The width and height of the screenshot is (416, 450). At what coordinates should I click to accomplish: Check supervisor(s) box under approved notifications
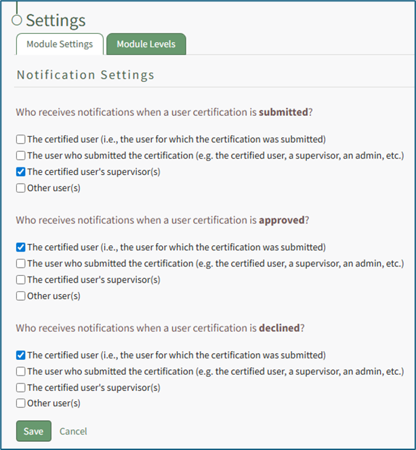pos(21,279)
